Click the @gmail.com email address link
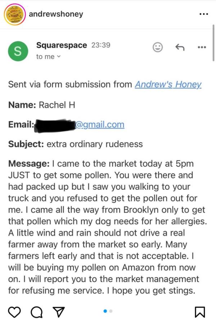This screenshot has width=216, height=324. (100, 125)
